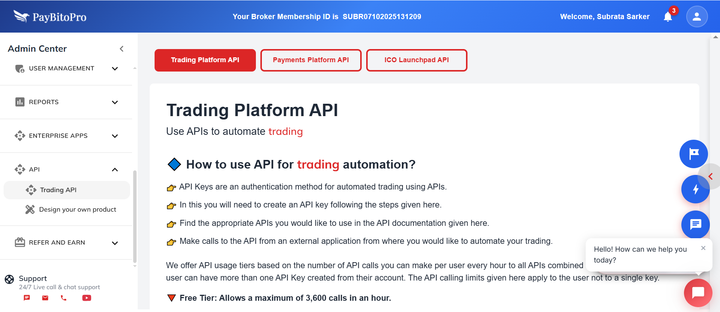The height and width of the screenshot is (312, 720).
Task: Click the page scroll-up arrow
Action: tap(715, 37)
